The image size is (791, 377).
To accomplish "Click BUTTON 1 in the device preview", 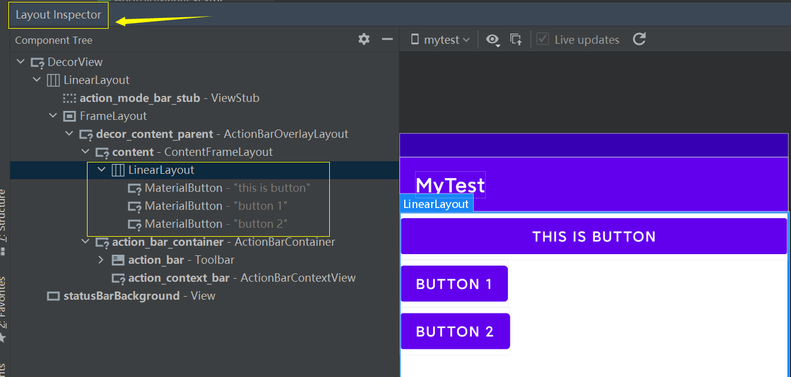I will (454, 283).
